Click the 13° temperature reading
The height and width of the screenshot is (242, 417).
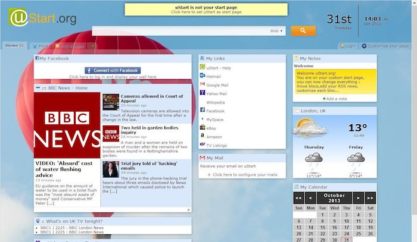coord(358,128)
